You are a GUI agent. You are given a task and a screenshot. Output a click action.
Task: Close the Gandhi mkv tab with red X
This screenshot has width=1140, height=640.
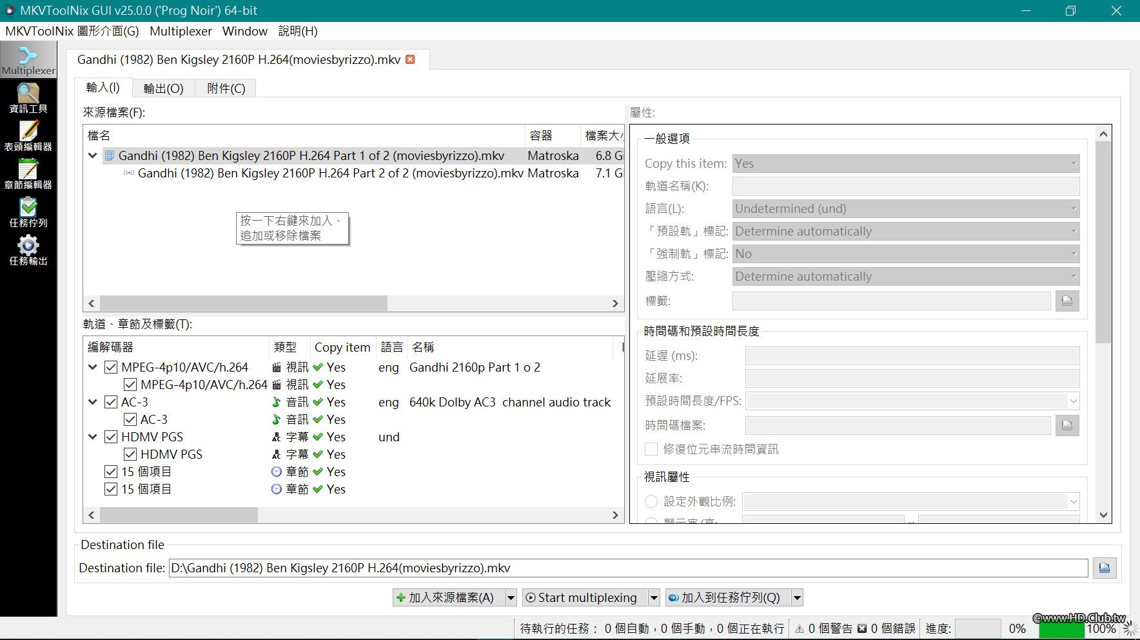[x=410, y=59]
